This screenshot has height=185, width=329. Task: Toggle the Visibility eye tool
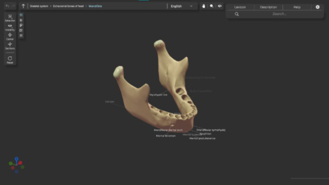click(10, 27)
